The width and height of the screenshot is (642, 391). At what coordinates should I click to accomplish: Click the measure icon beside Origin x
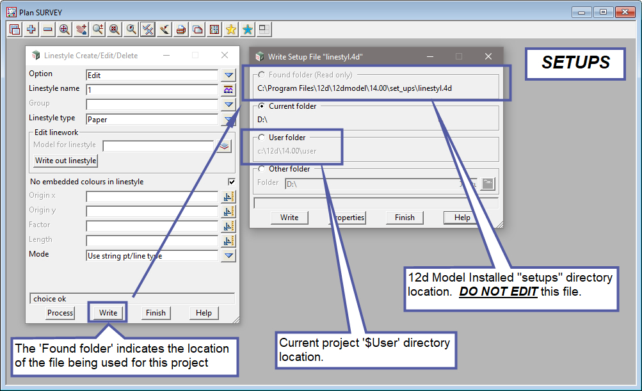click(x=229, y=196)
